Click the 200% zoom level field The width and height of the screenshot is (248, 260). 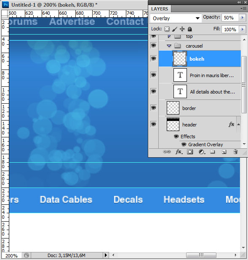coord(12,255)
